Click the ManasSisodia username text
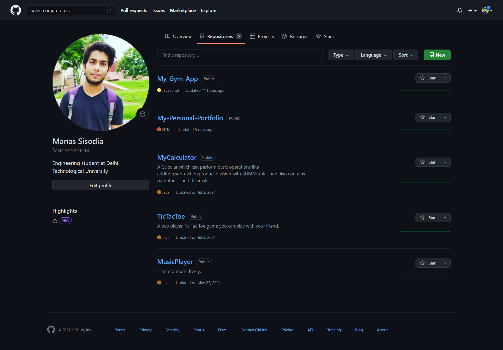The width and height of the screenshot is (503, 350). 71,150
